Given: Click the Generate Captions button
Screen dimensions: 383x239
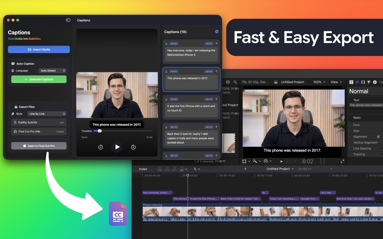Looking at the screenshot, I should click(39, 79).
